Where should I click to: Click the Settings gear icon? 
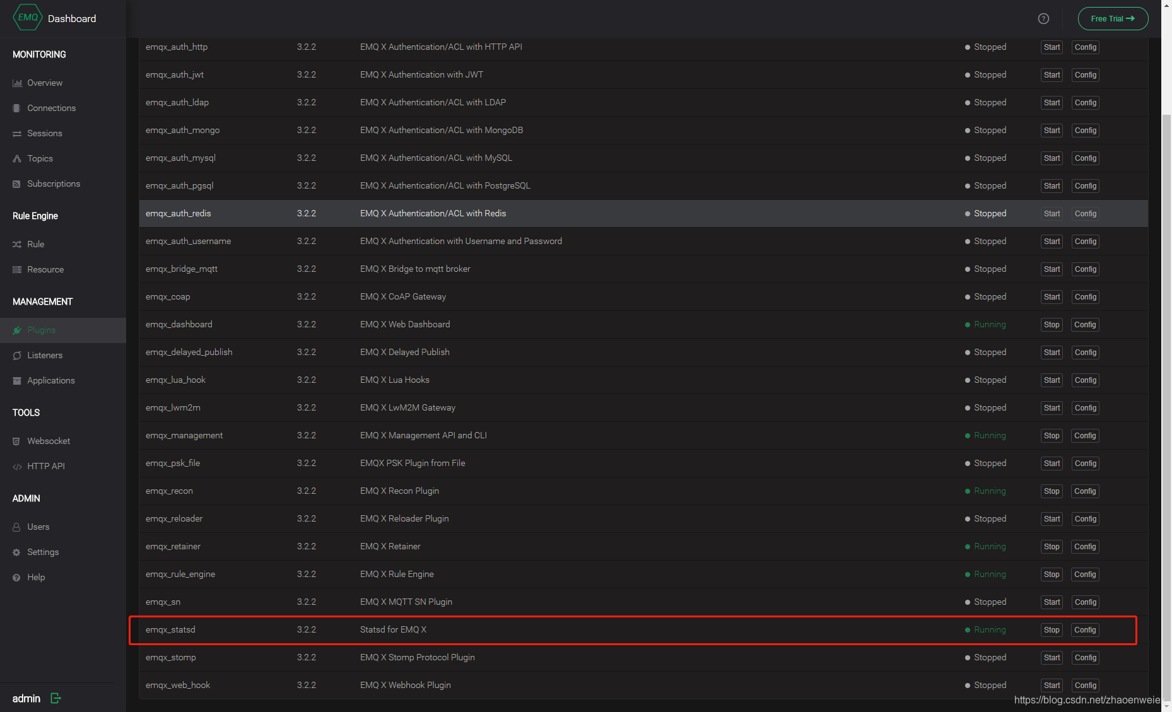17,552
